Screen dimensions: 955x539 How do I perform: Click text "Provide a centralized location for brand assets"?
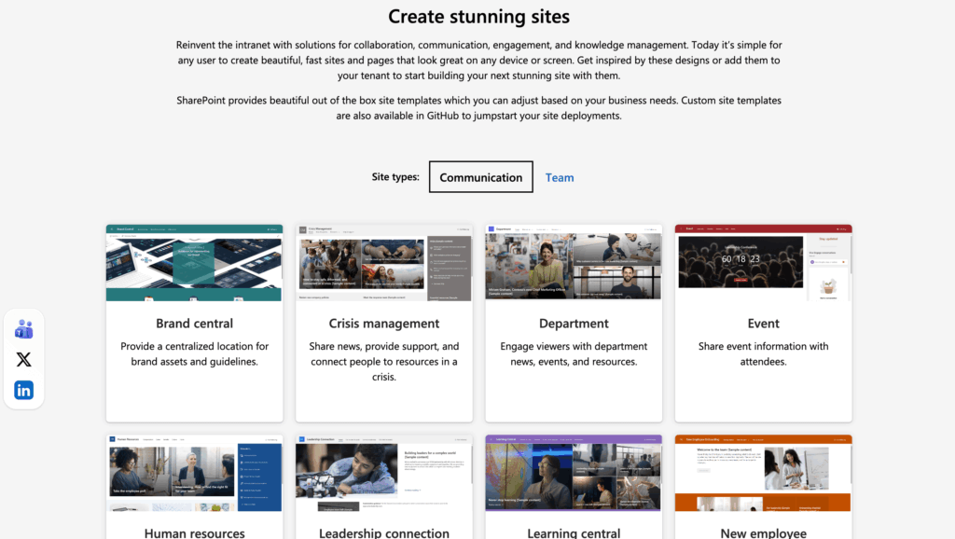(194, 353)
